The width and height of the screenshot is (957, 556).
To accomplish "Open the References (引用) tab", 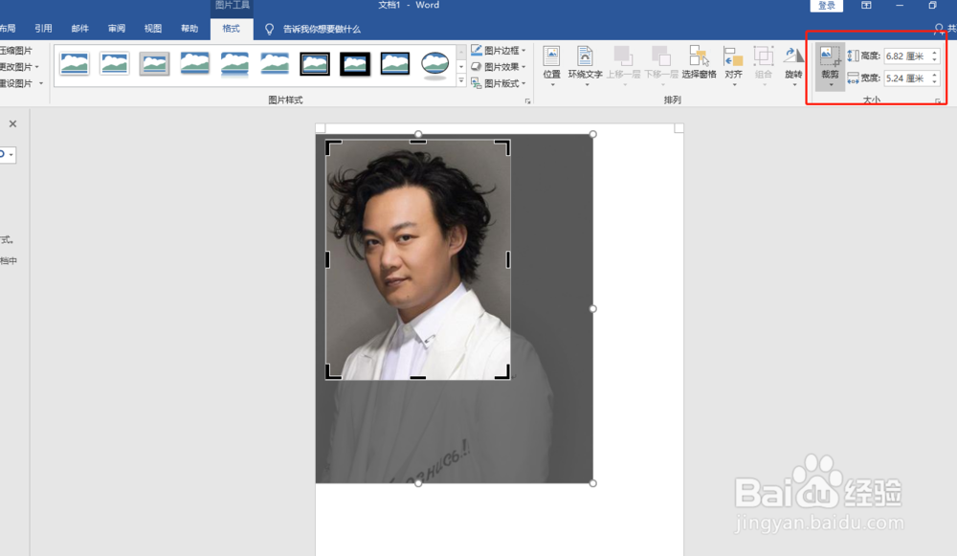I will (x=43, y=29).
